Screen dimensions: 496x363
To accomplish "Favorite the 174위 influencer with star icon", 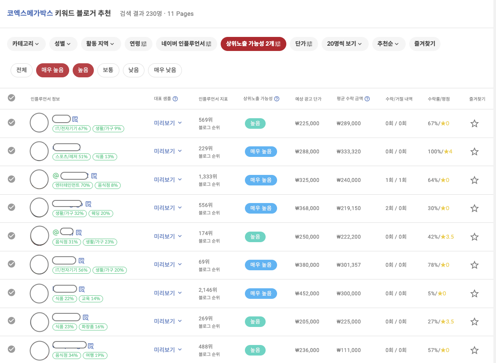I will [x=474, y=237].
